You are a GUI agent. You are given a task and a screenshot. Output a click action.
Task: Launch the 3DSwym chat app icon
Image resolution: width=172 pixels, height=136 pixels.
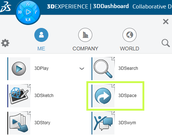[103, 123]
